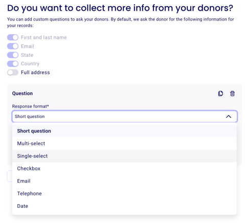Click the Response format dropdown field
This screenshot has height=223, width=245.
tap(124, 116)
